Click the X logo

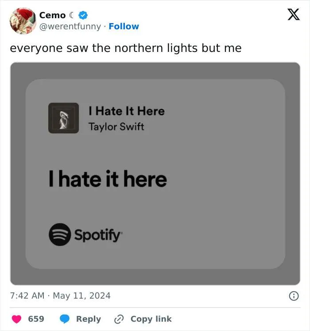click(293, 15)
